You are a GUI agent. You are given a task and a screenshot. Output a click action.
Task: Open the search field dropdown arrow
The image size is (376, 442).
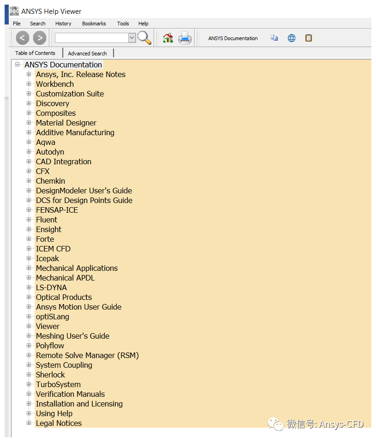click(x=132, y=38)
